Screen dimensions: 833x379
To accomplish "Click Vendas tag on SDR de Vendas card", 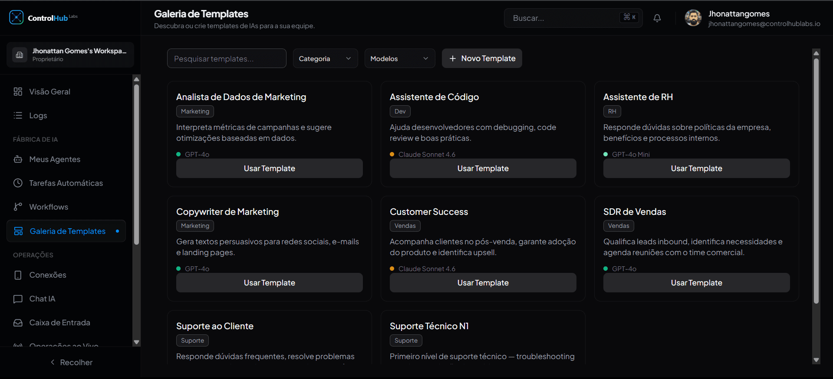I will [x=619, y=226].
